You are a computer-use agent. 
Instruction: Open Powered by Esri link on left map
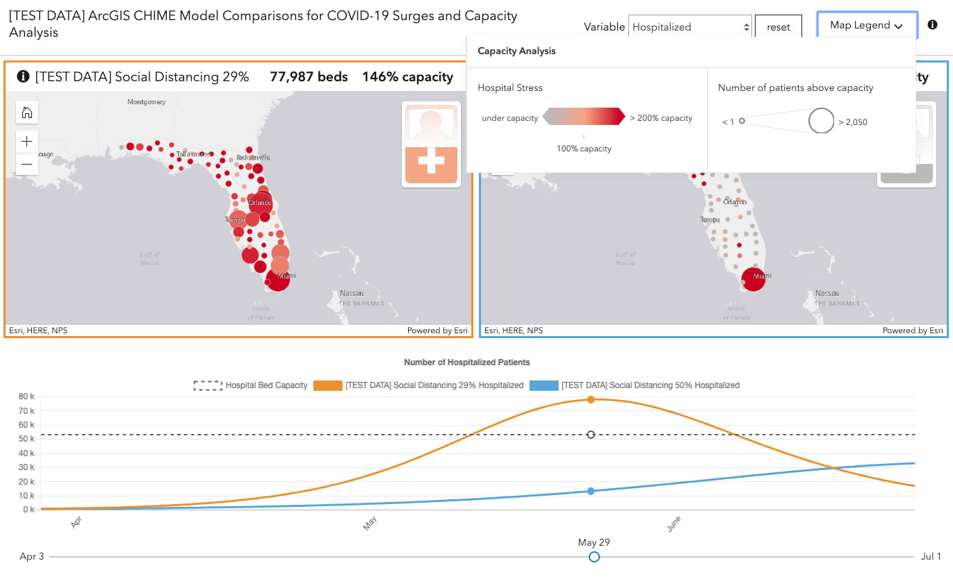click(x=437, y=331)
